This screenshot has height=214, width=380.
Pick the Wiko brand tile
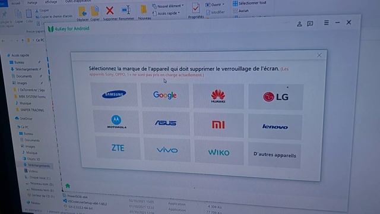pos(219,152)
